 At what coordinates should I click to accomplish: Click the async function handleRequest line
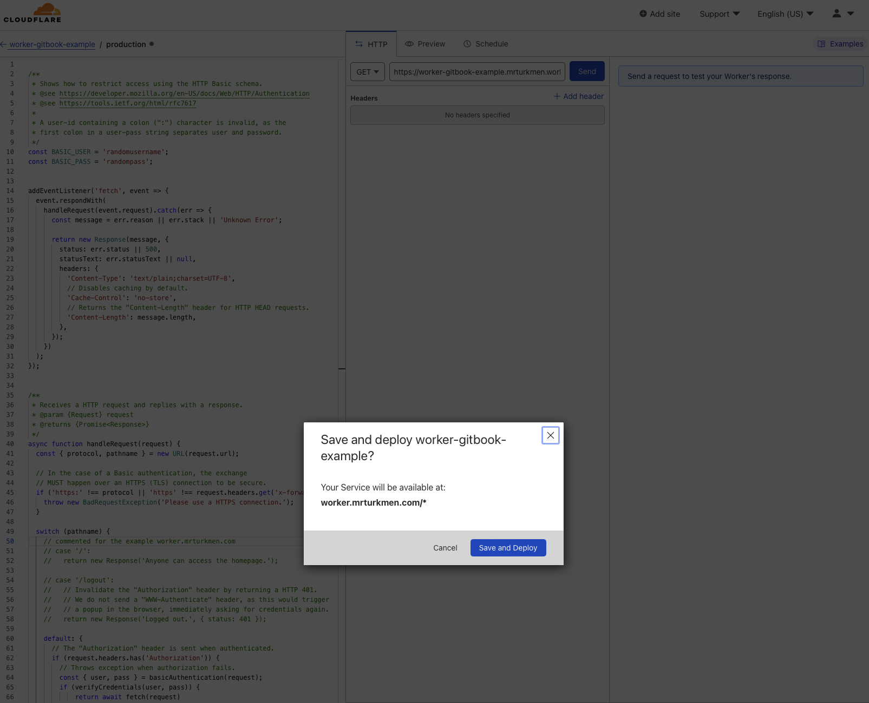(x=104, y=444)
